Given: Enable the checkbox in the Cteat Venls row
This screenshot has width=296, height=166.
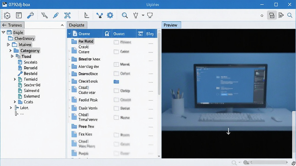Looking at the screenshot, I should click(x=116, y=108).
